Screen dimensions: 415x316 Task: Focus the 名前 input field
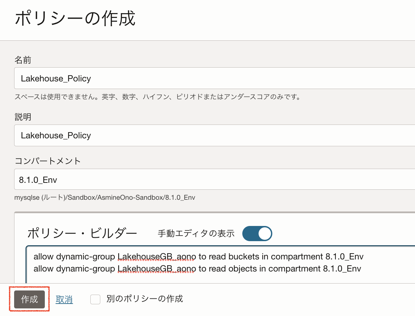pos(214,78)
